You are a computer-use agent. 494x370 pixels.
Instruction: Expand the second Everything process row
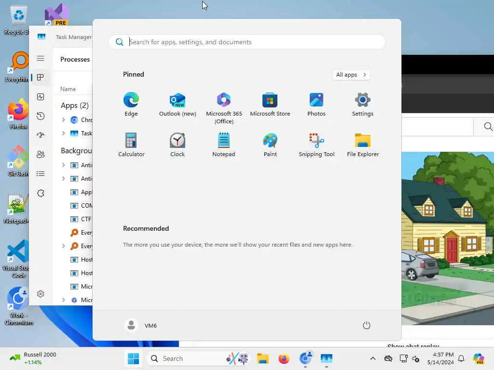click(x=63, y=246)
